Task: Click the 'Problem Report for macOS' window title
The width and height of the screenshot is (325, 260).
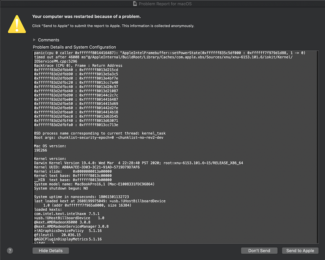Action: [x=165, y=4]
